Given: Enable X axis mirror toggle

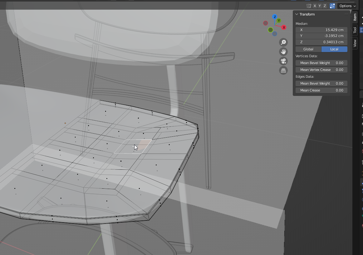Looking at the screenshot, I should point(315,6).
